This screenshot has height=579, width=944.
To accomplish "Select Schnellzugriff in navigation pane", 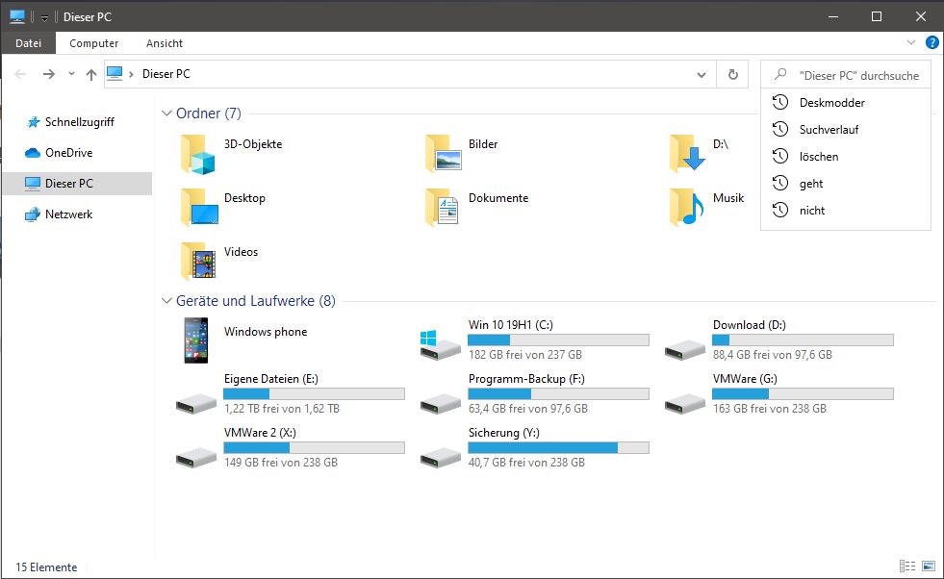I will pos(77,122).
